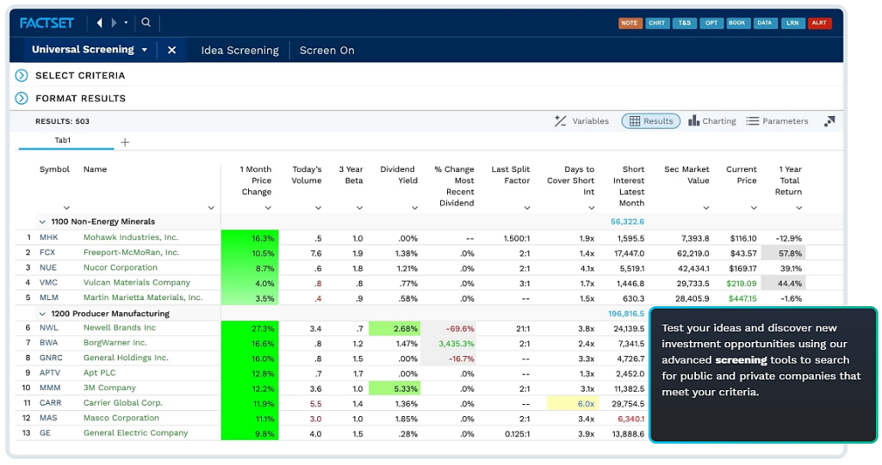Open the search magnifier icon
The height and width of the screenshot is (465, 882).
click(x=146, y=22)
